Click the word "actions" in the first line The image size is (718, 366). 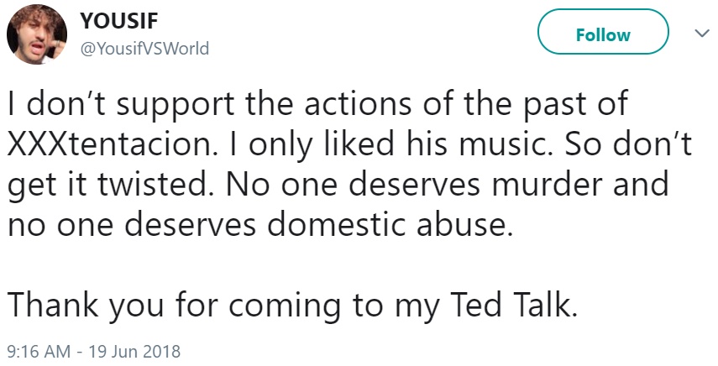point(358,104)
